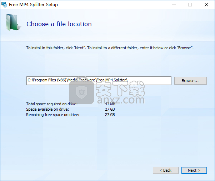The image size is (215, 181).
Task: Click the 'Total space required on drive:' label
Action: pos(52,104)
